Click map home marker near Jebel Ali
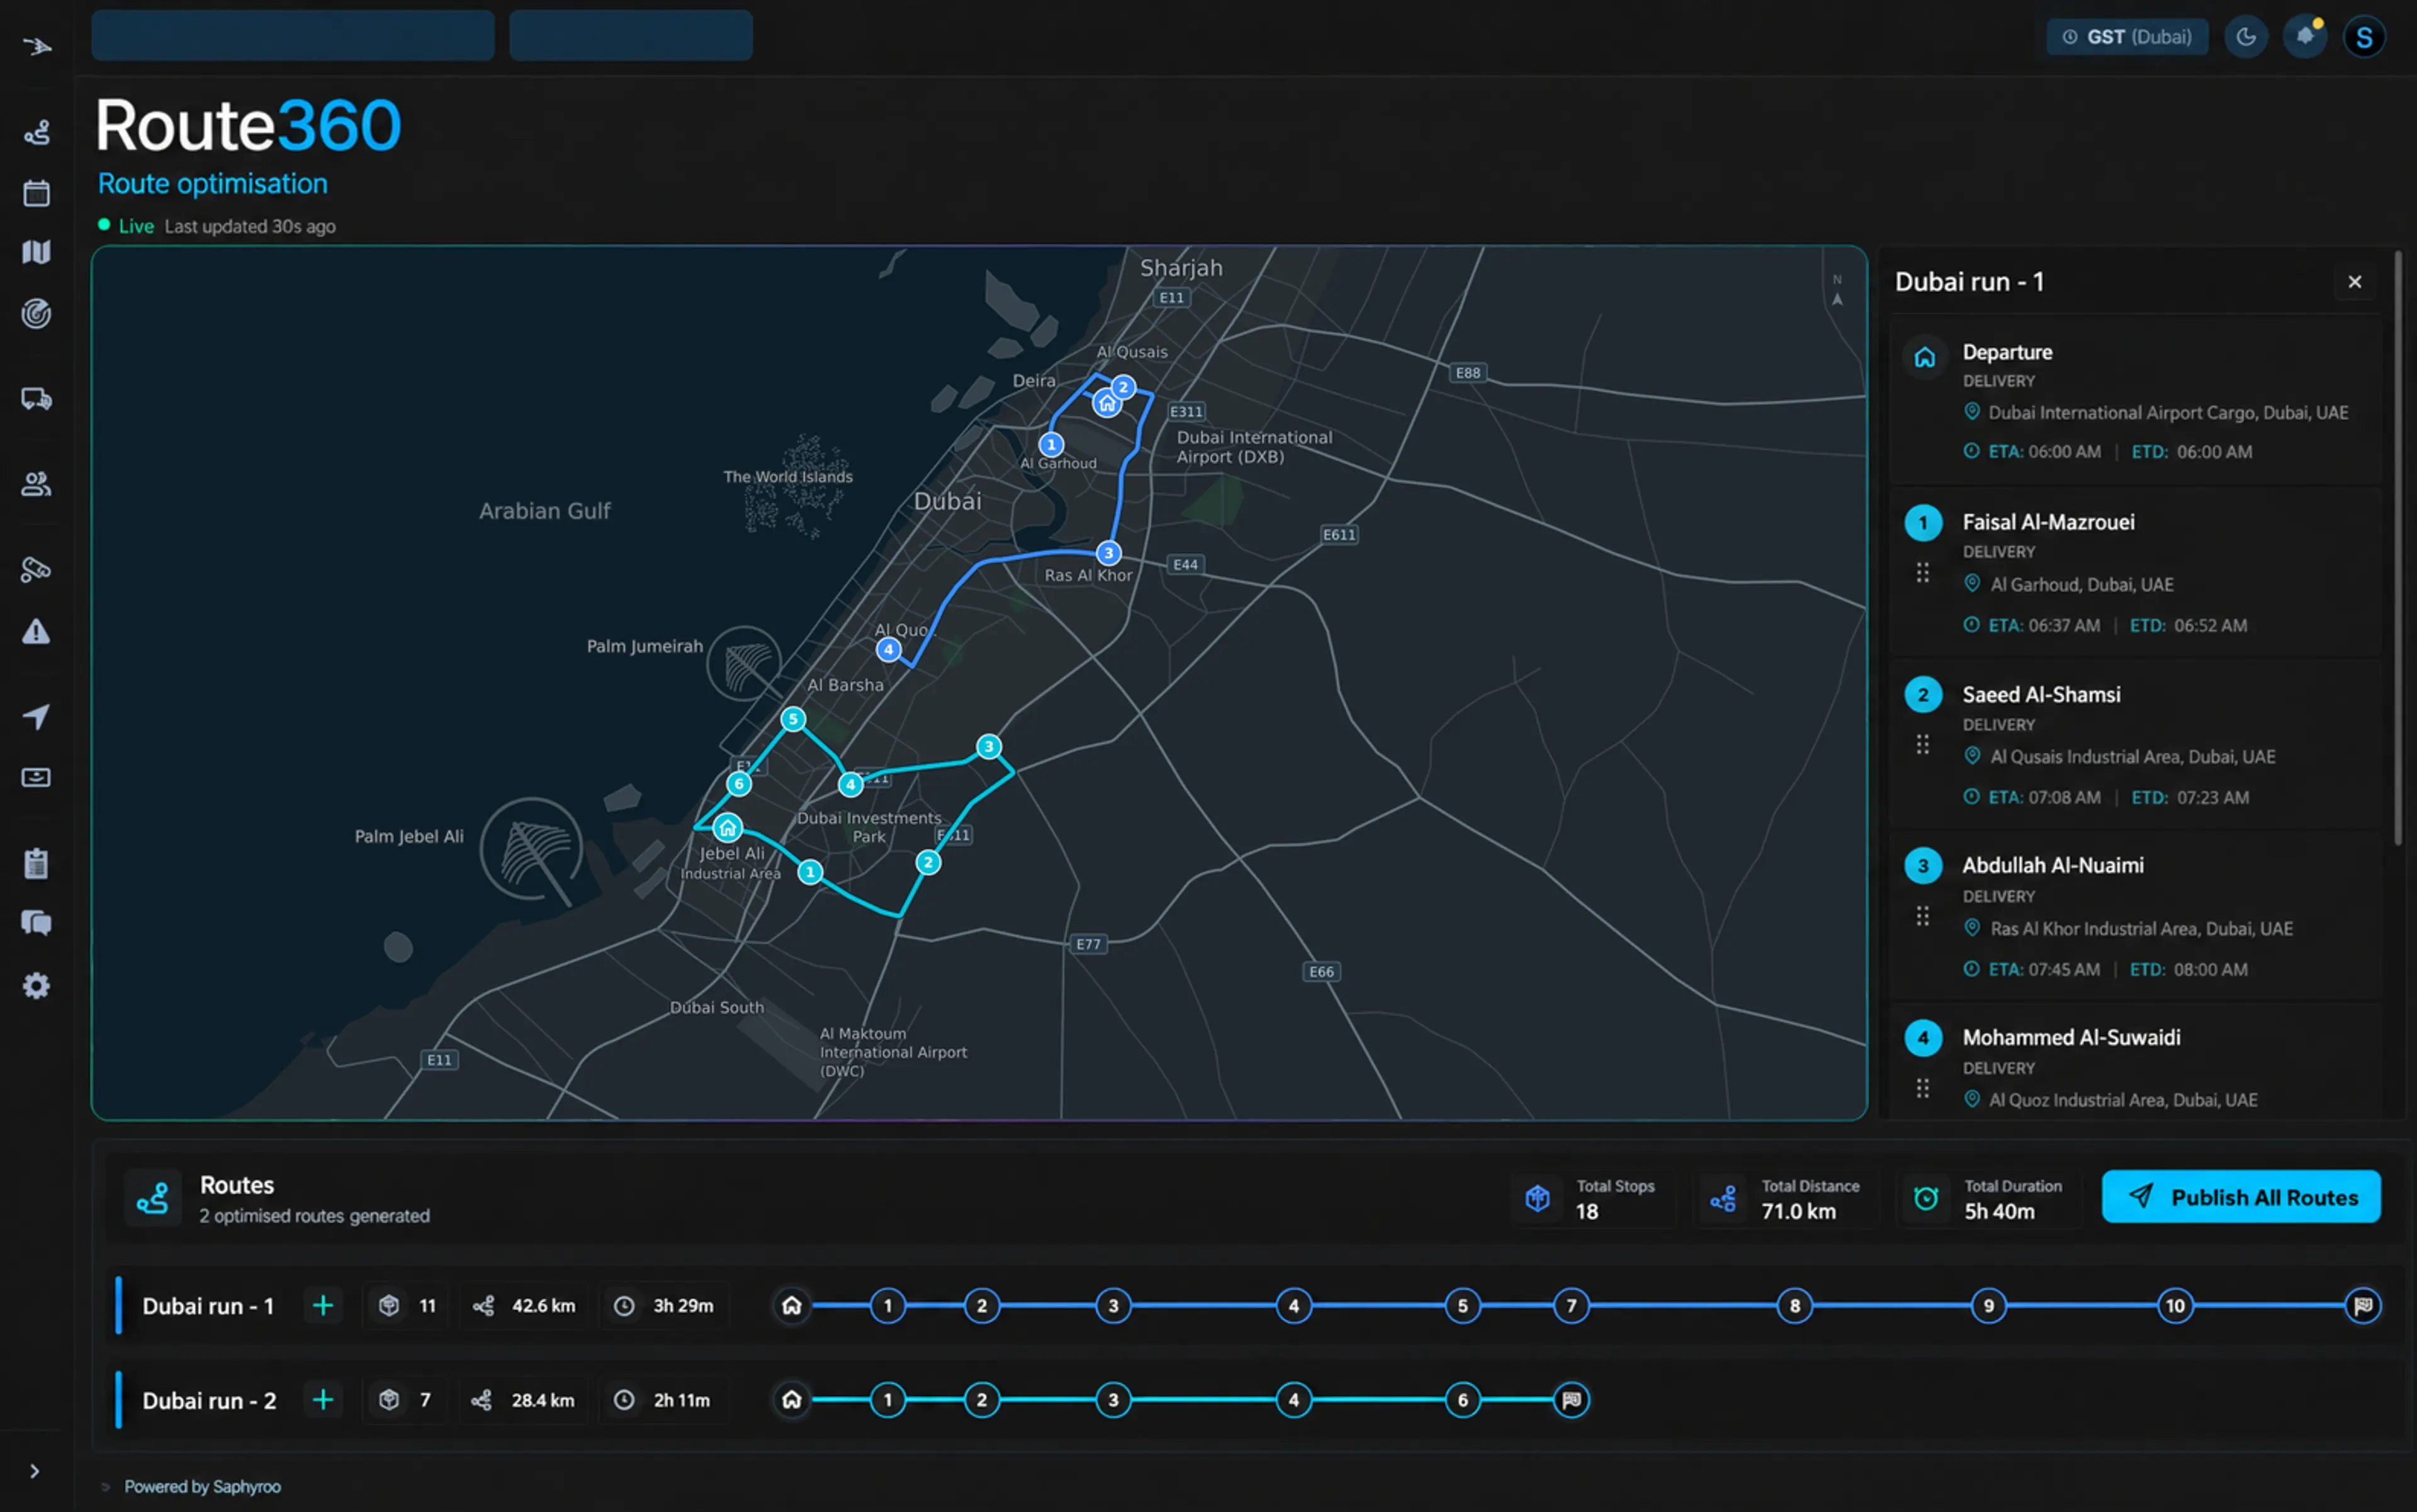The height and width of the screenshot is (1512, 2417). point(728,827)
